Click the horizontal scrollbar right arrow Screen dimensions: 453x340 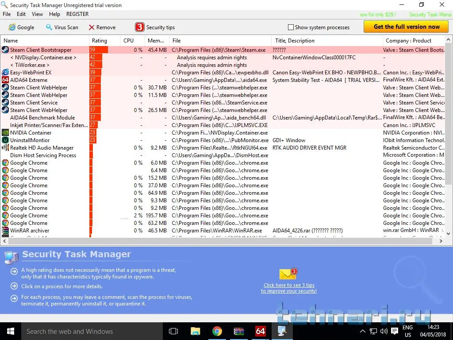click(441, 241)
